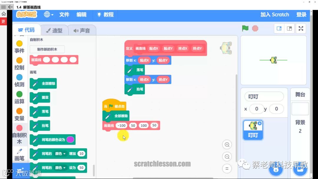The height and width of the screenshot is (179, 318).
Task: Open the purple pen color swatch
Action: tap(70, 140)
